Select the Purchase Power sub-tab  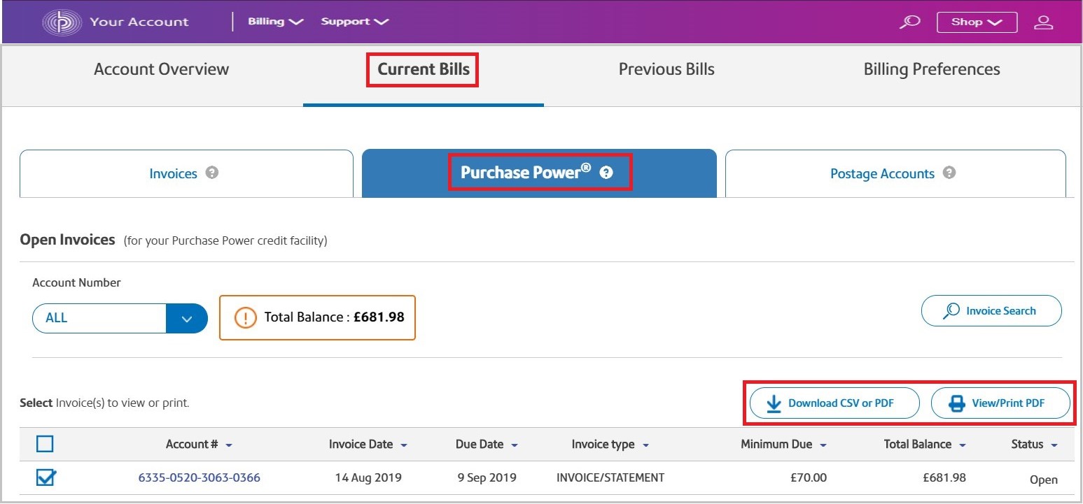click(539, 173)
